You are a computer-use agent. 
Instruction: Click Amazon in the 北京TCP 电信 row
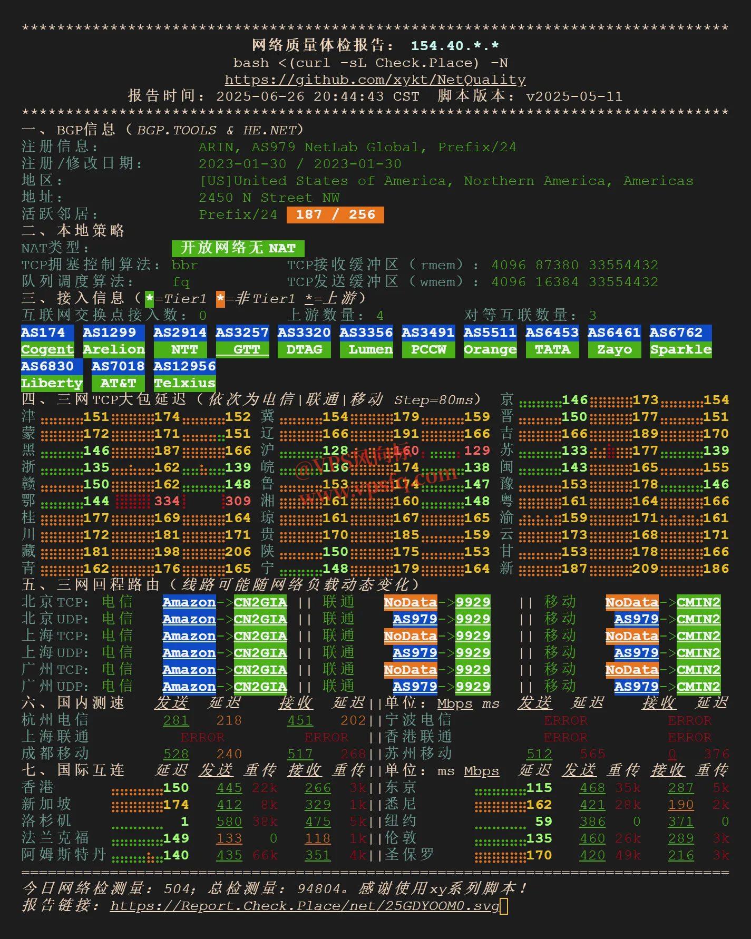(x=189, y=602)
